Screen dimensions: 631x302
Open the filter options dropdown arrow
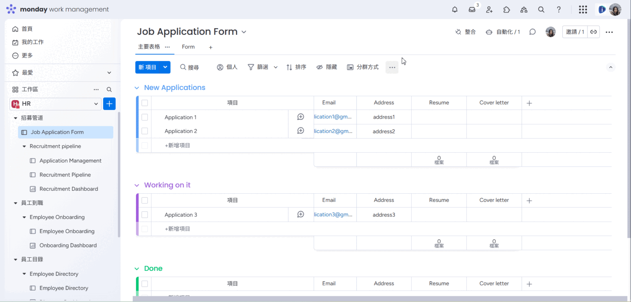(x=276, y=67)
